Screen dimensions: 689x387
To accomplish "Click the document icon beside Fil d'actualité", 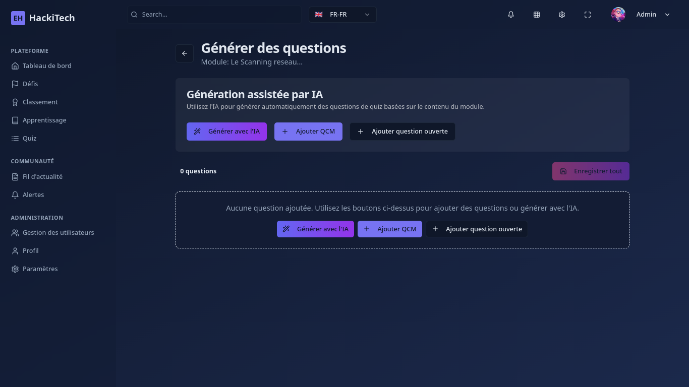I will (15, 177).
